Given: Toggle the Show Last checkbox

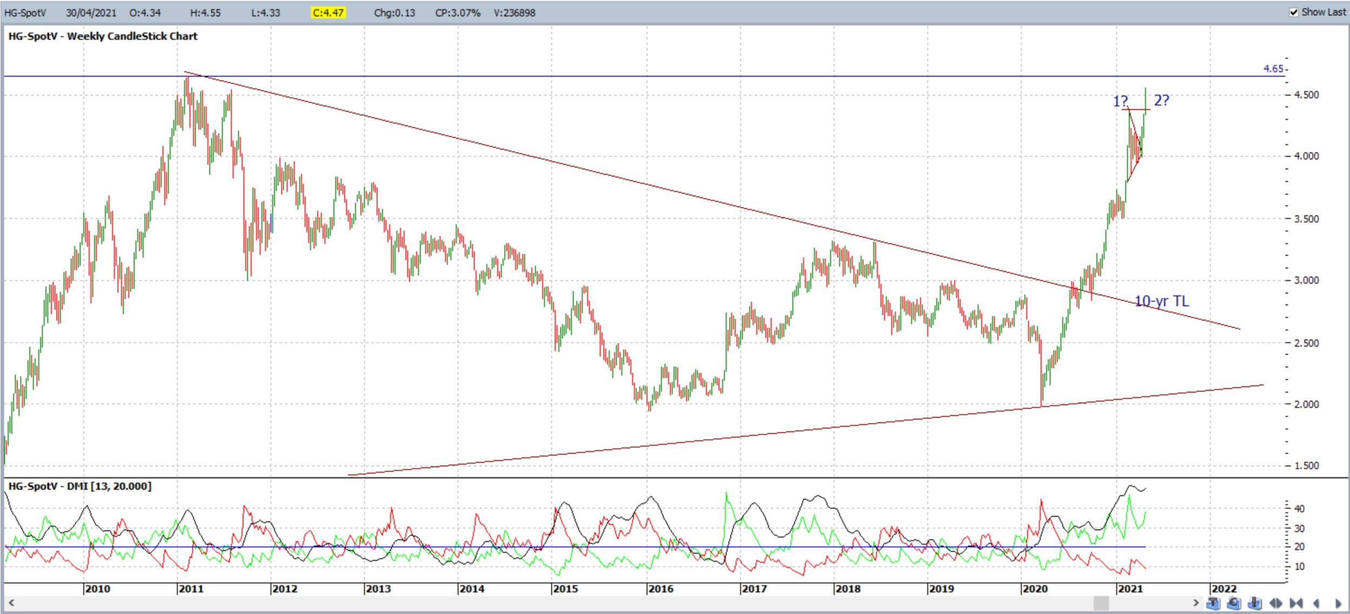Looking at the screenshot, I should pos(1294,12).
